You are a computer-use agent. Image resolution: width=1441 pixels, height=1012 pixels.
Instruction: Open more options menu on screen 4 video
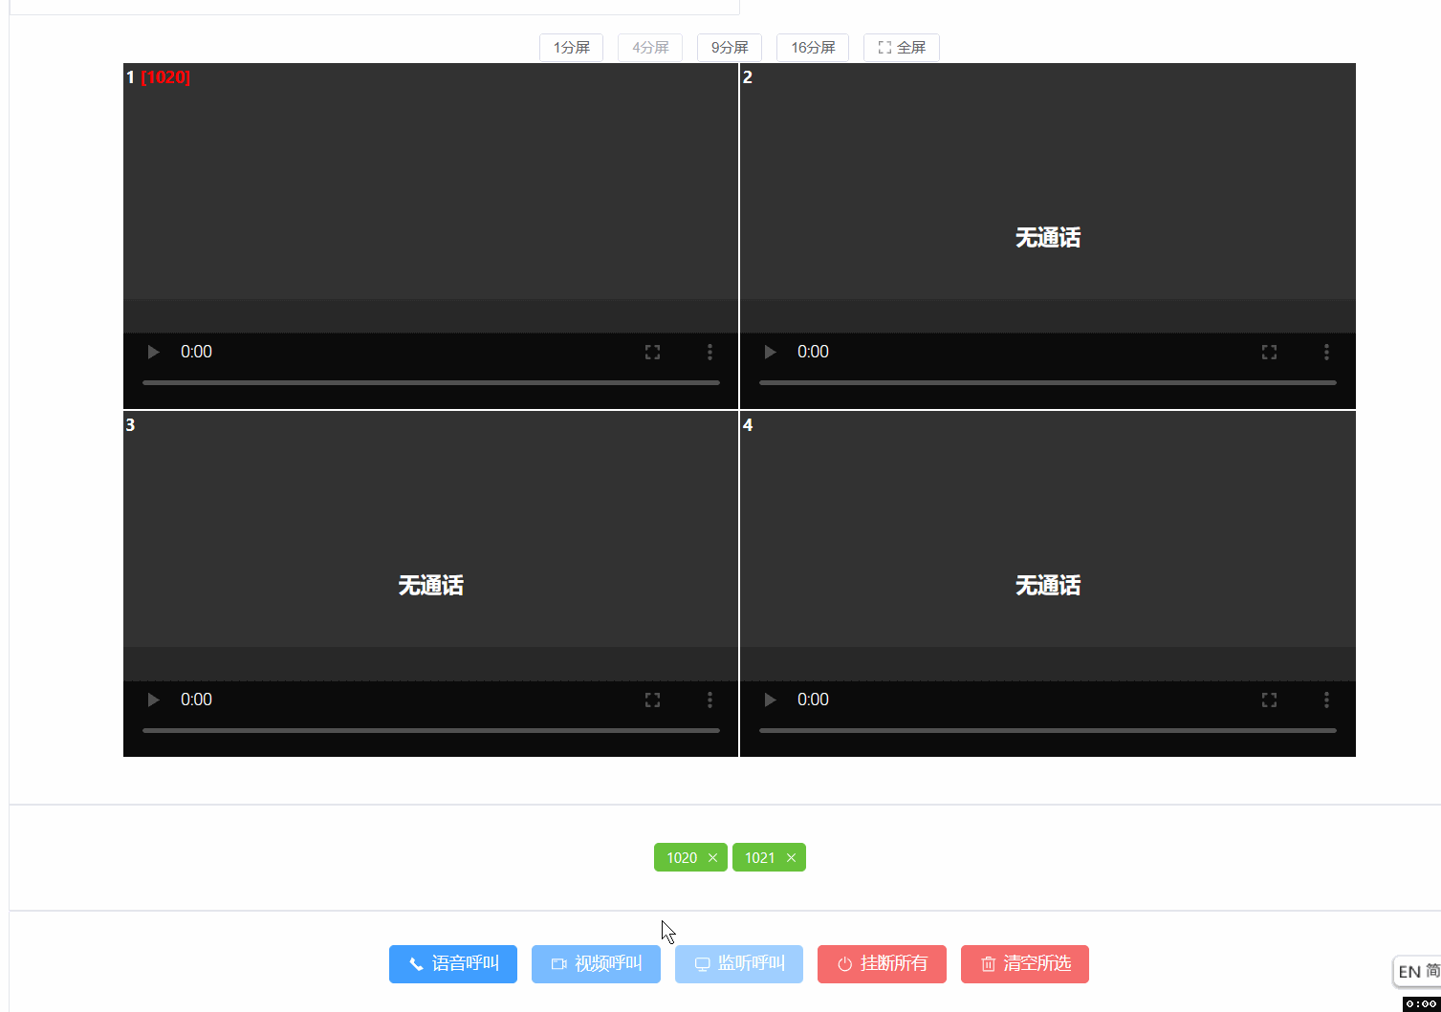[x=1326, y=700]
